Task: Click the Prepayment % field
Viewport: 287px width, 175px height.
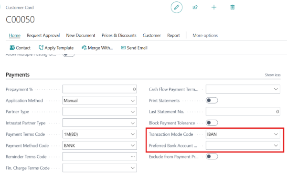Action: (100, 89)
